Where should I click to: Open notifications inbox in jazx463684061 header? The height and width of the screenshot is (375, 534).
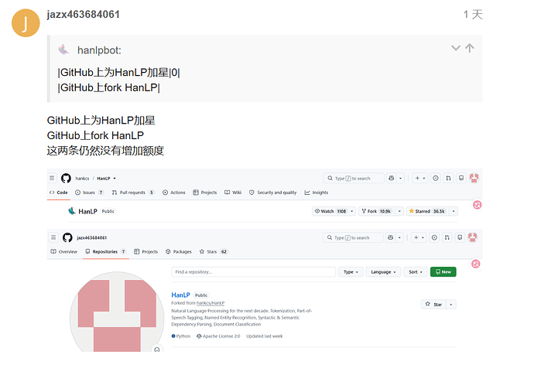coord(460,237)
